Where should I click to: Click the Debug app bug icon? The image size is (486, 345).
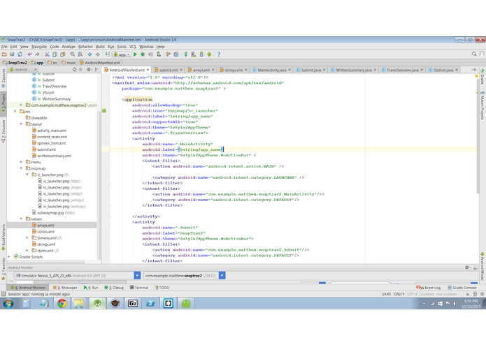143,54
